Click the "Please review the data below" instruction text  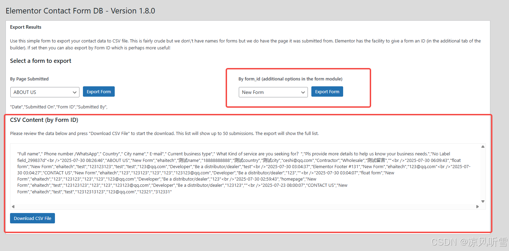(x=164, y=133)
